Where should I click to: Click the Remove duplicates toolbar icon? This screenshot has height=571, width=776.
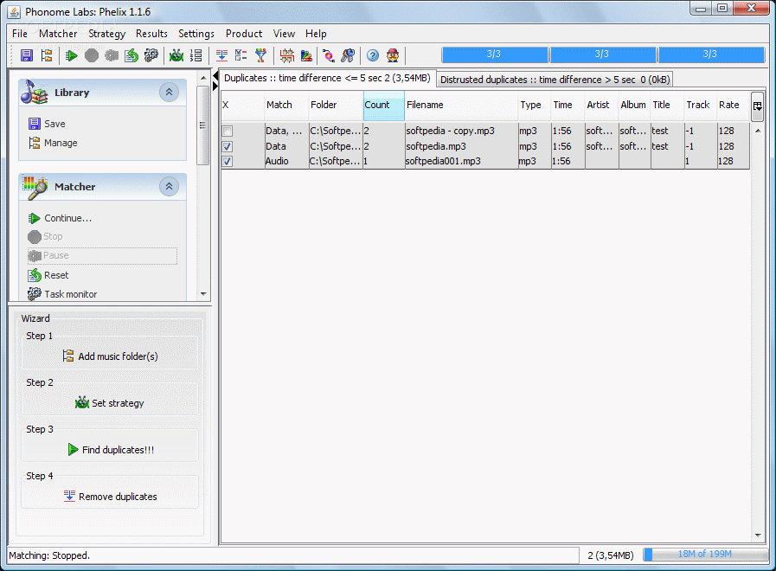pos(221,55)
